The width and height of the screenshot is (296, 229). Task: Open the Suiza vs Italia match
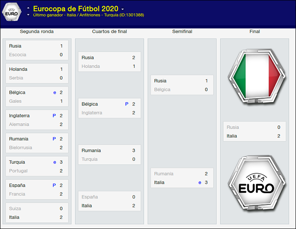[x=37, y=213]
